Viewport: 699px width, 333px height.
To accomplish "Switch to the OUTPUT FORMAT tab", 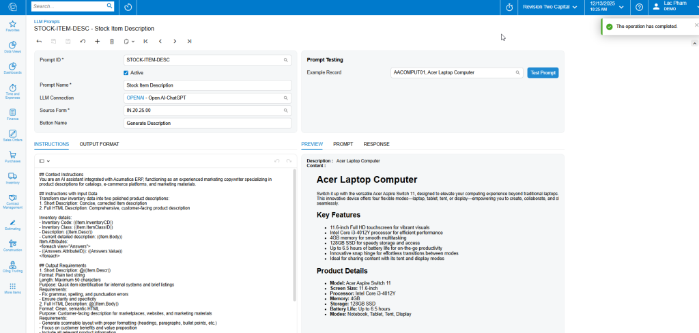I will [x=100, y=144].
